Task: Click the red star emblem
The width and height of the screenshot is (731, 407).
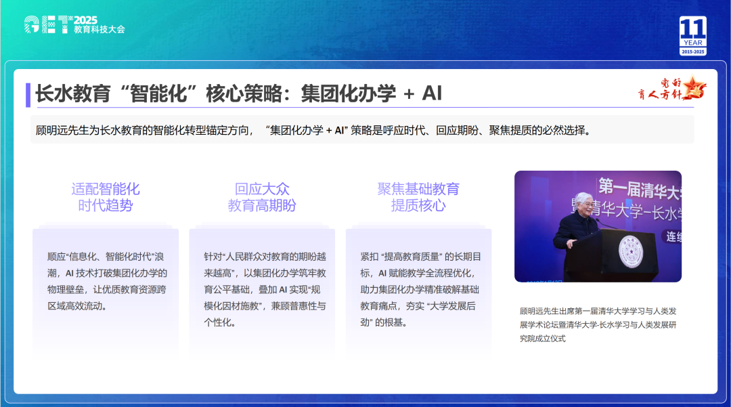Action: 695,88
